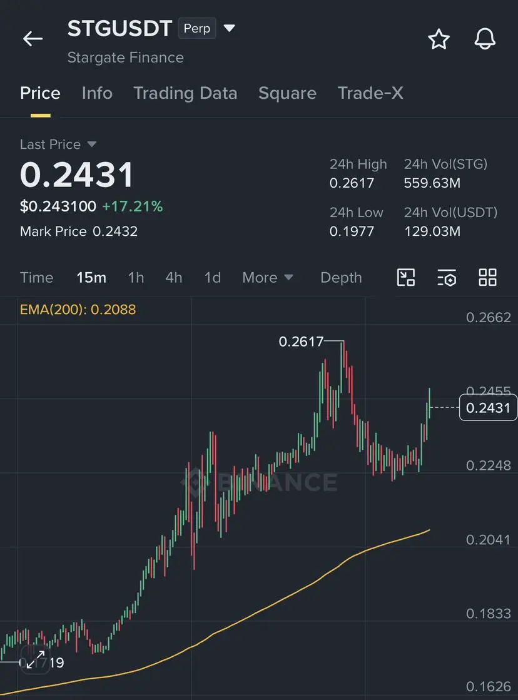Switch to the Info tab
Image resolution: width=518 pixels, height=700 pixels.
(x=97, y=93)
